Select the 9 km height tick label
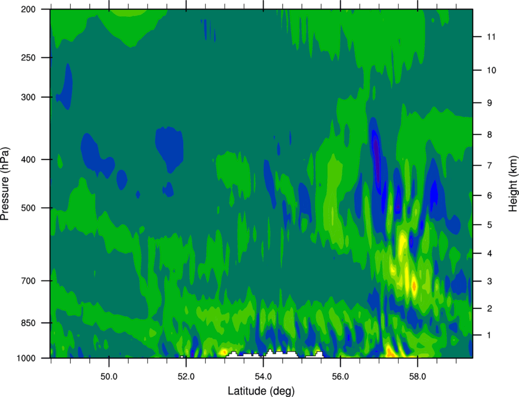Screen dimensions: 519x397 (488, 103)
